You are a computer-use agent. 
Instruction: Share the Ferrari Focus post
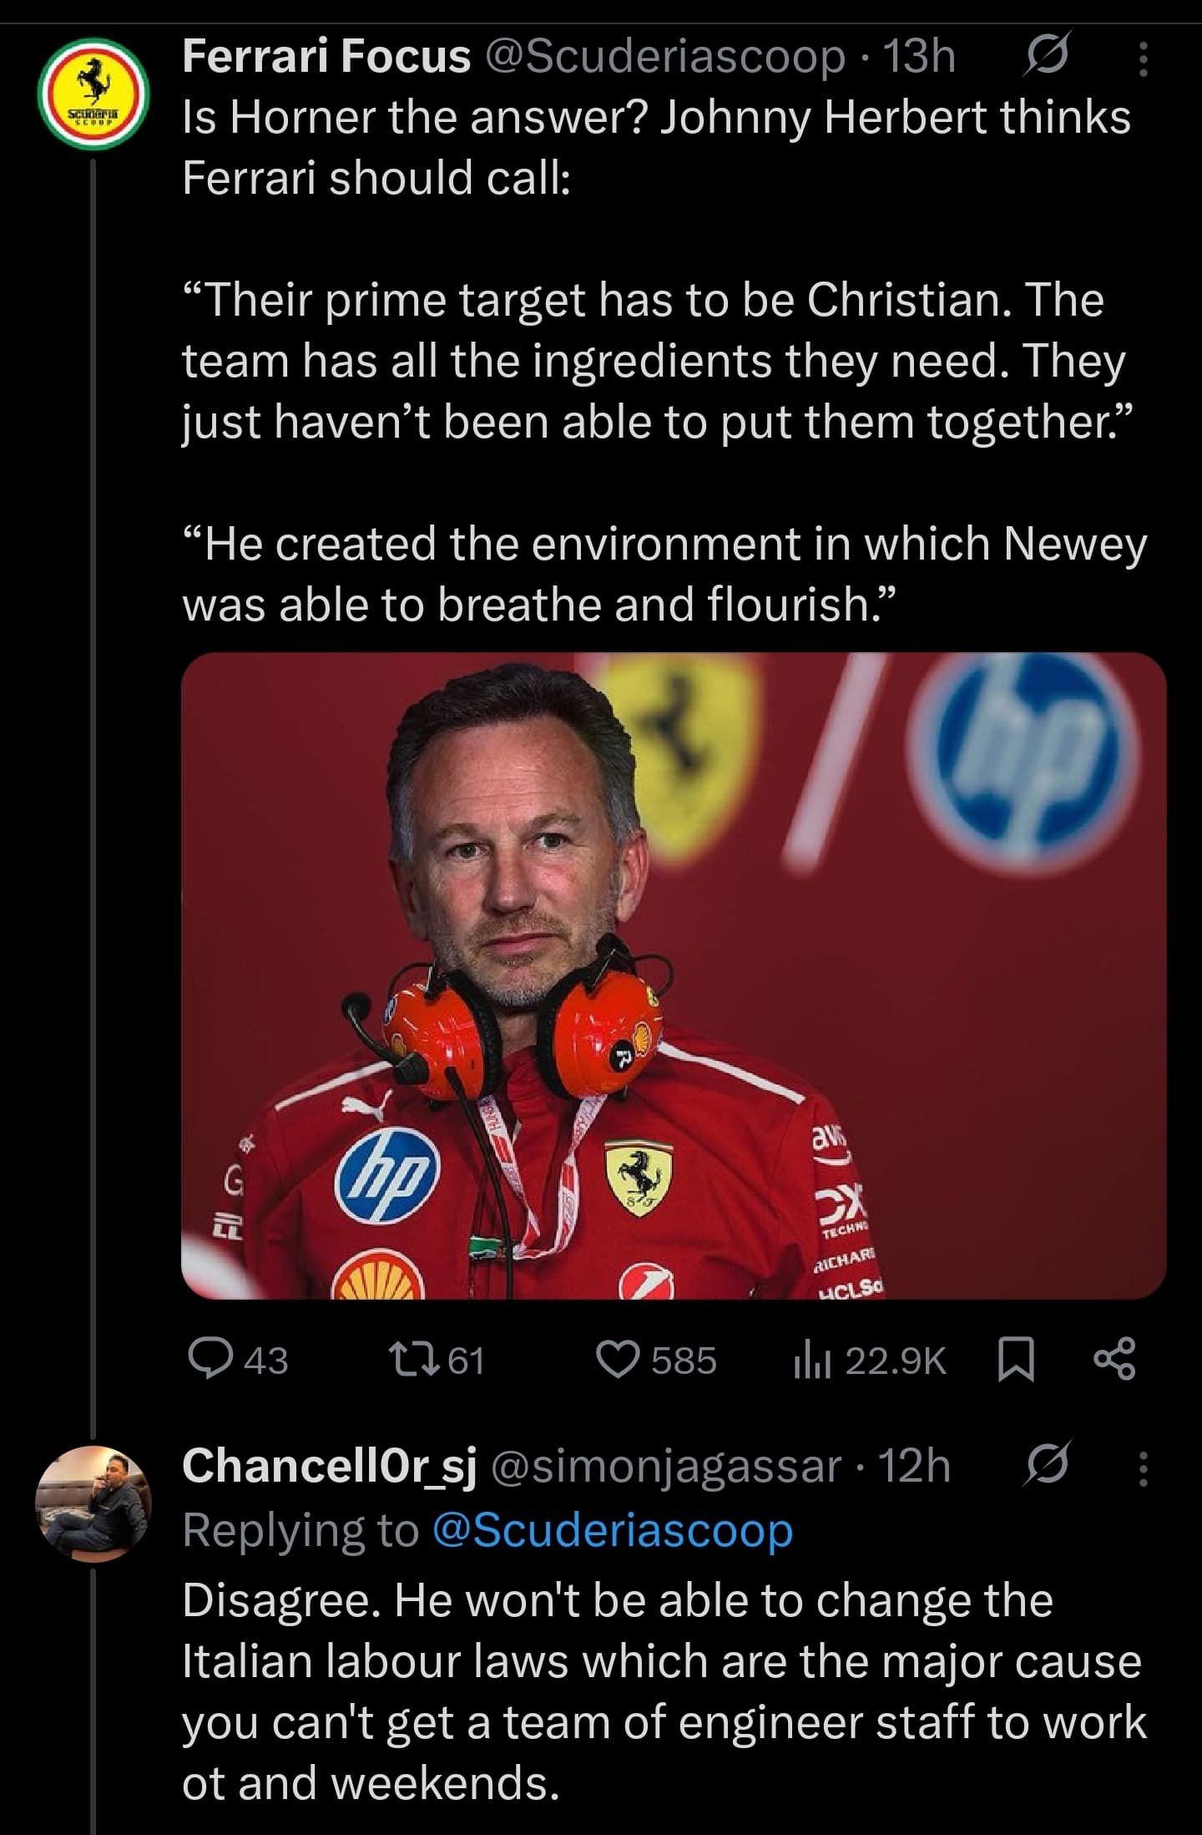point(1114,1360)
